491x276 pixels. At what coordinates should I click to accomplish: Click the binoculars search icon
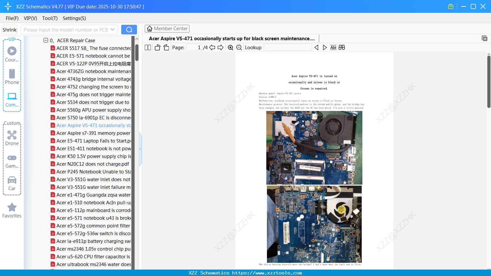[342, 48]
